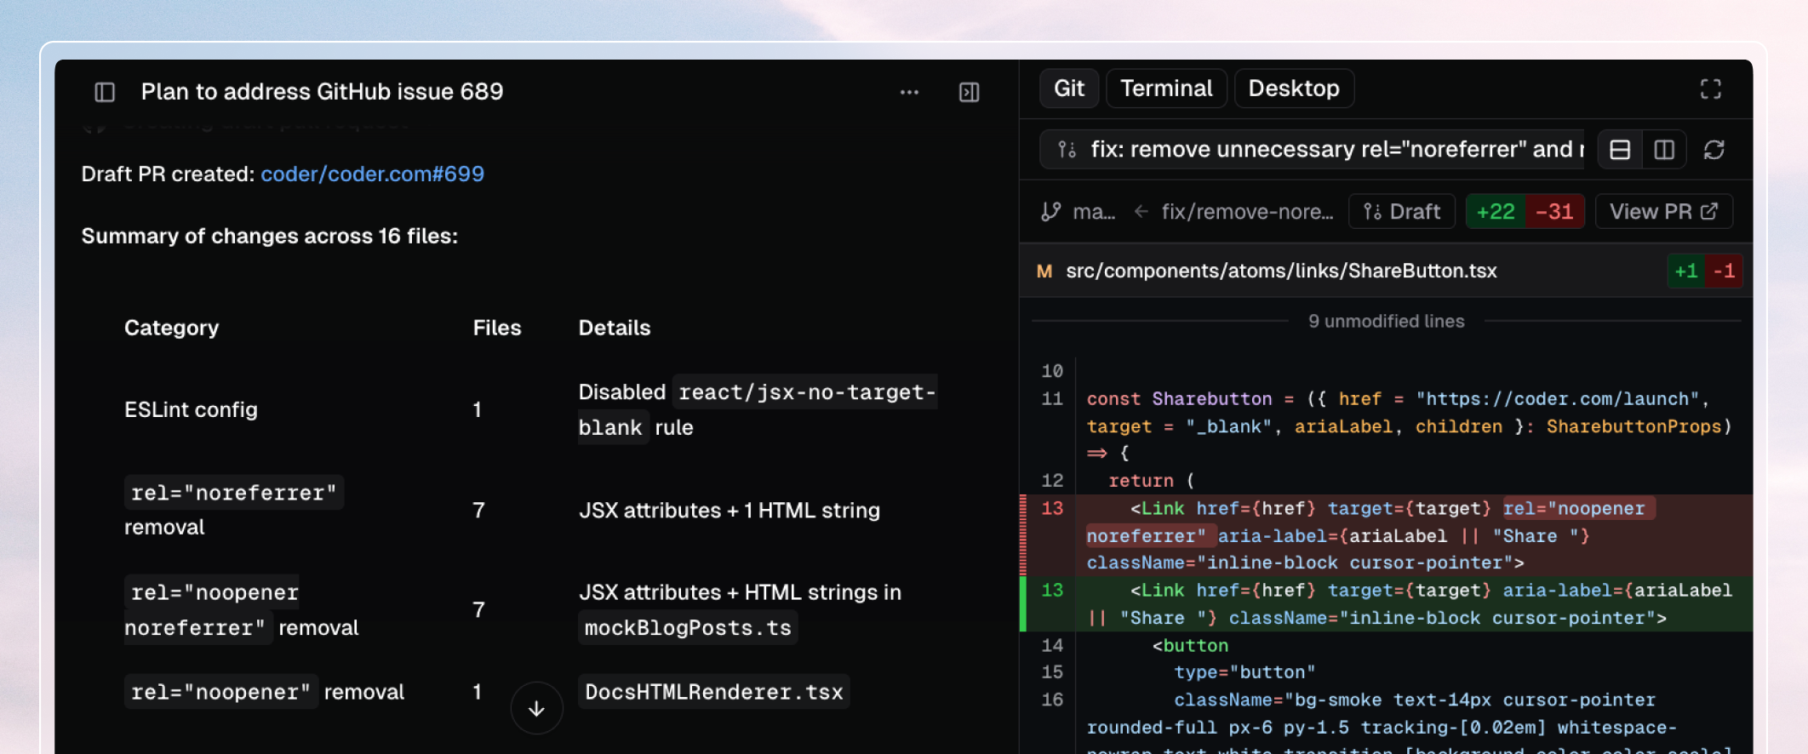
Task: Click the left arrow between branch names
Action: coord(1141,211)
